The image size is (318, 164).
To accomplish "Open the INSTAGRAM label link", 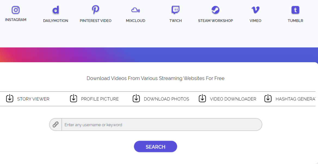I will coord(15,20).
